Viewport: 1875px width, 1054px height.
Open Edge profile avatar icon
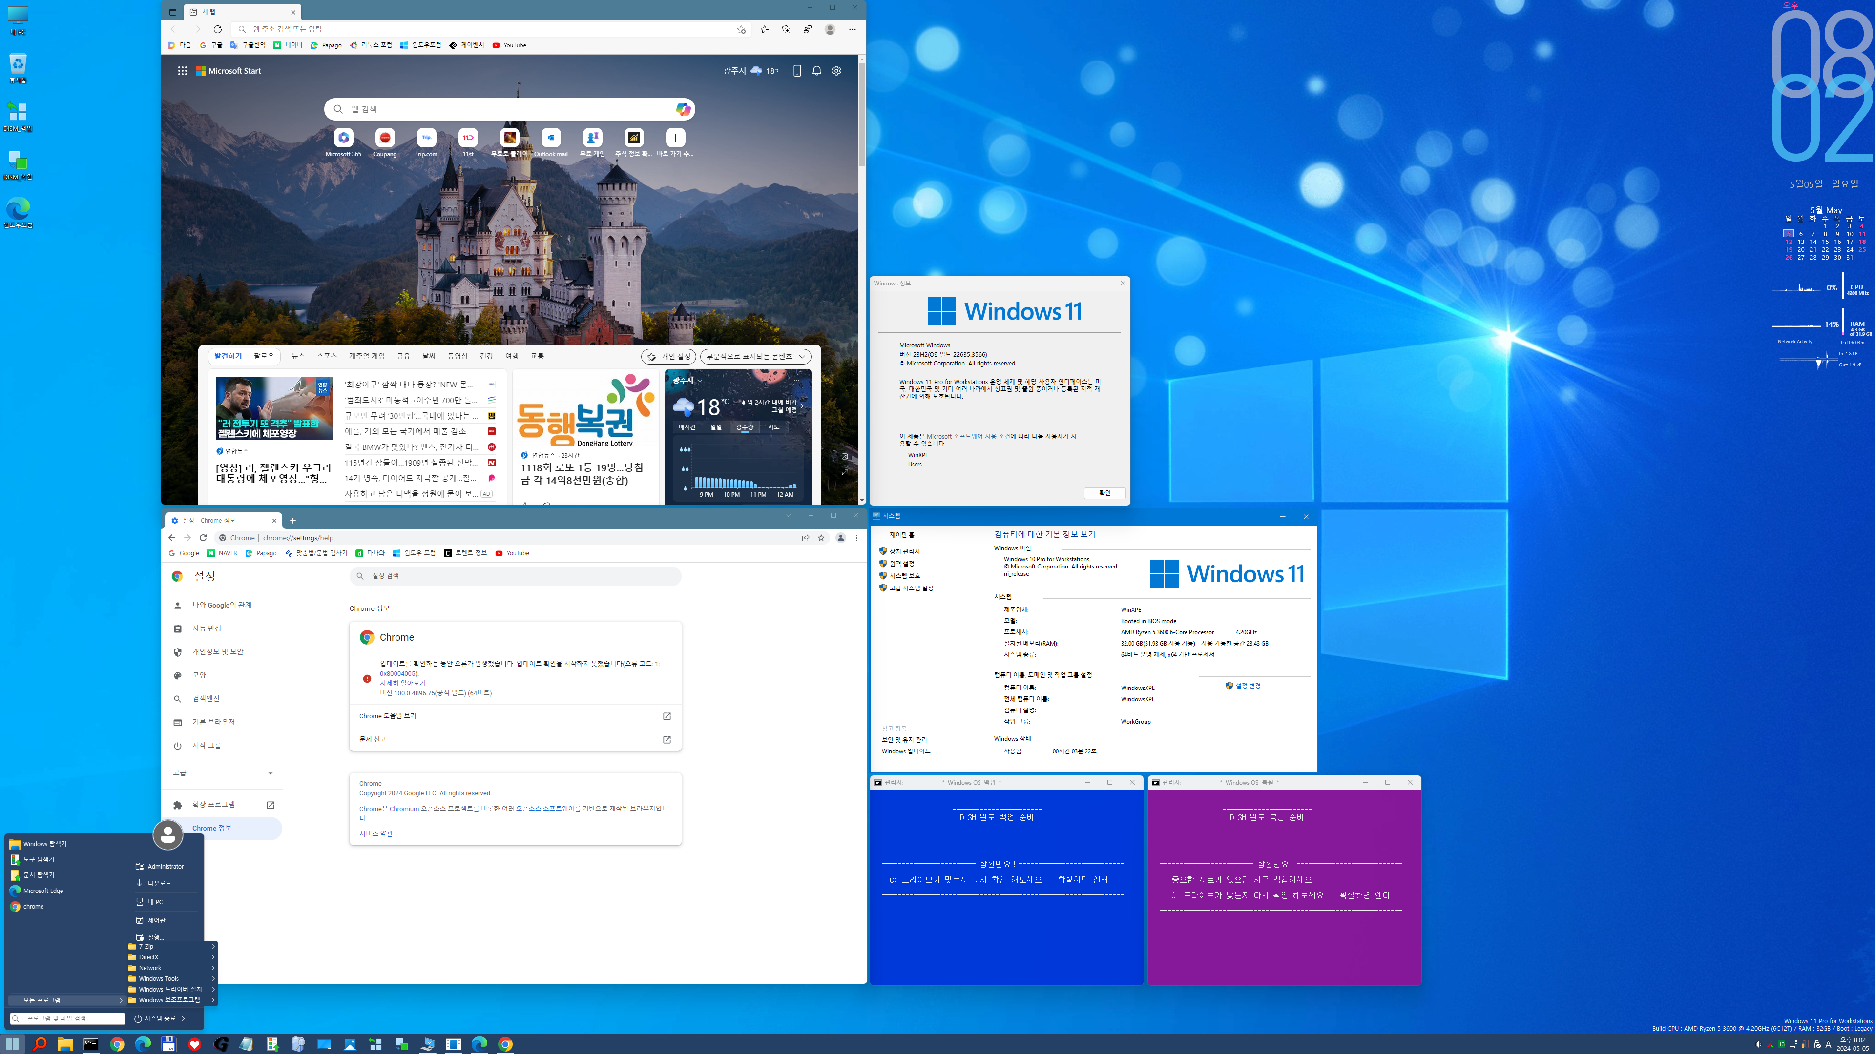830,29
